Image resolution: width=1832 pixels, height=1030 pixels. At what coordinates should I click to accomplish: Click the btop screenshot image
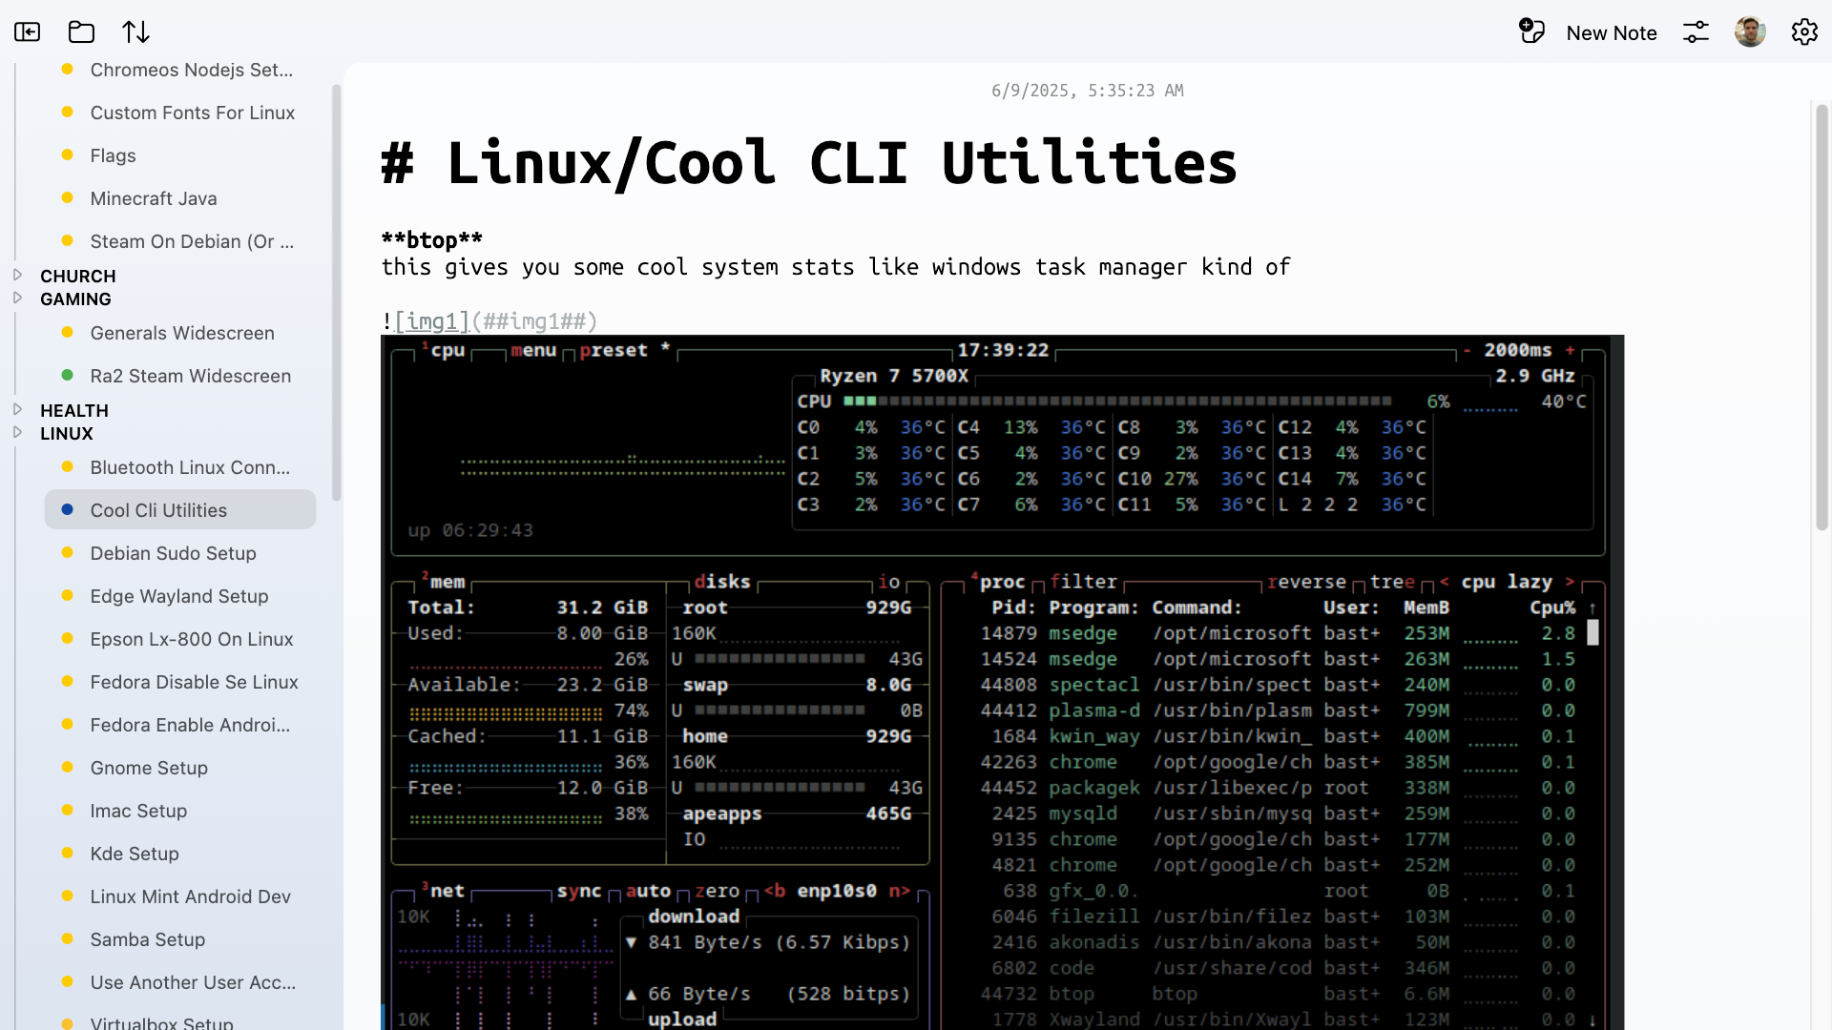[1002, 682]
